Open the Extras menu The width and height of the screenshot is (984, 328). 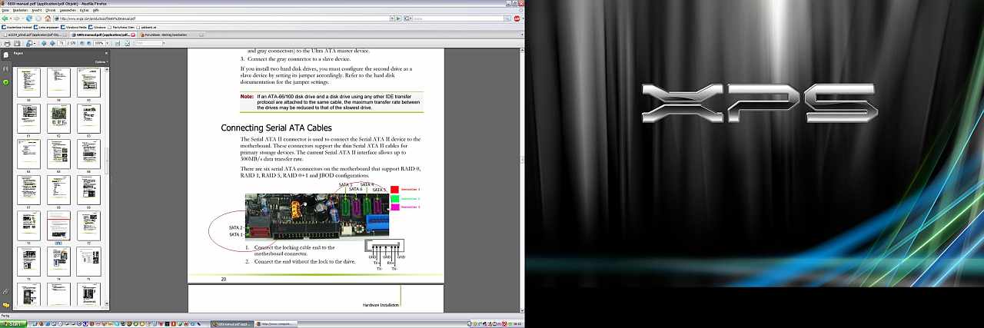[84, 10]
